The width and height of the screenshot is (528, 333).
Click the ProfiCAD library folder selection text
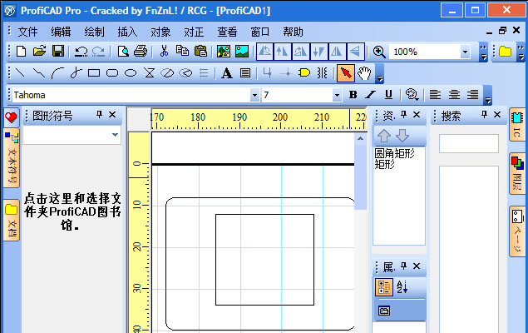point(73,211)
